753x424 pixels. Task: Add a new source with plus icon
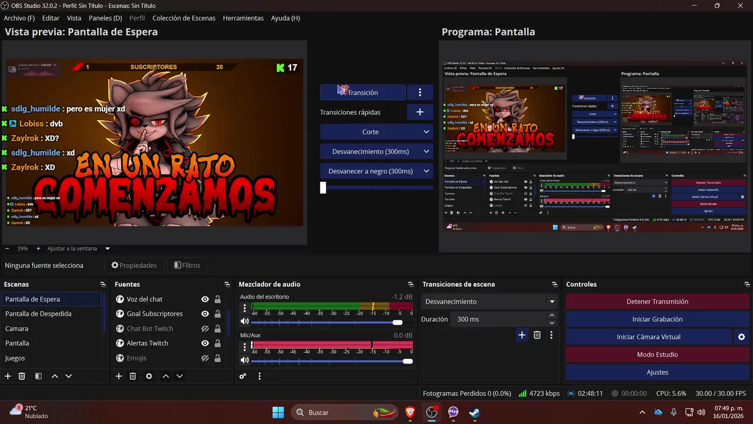point(119,376)
